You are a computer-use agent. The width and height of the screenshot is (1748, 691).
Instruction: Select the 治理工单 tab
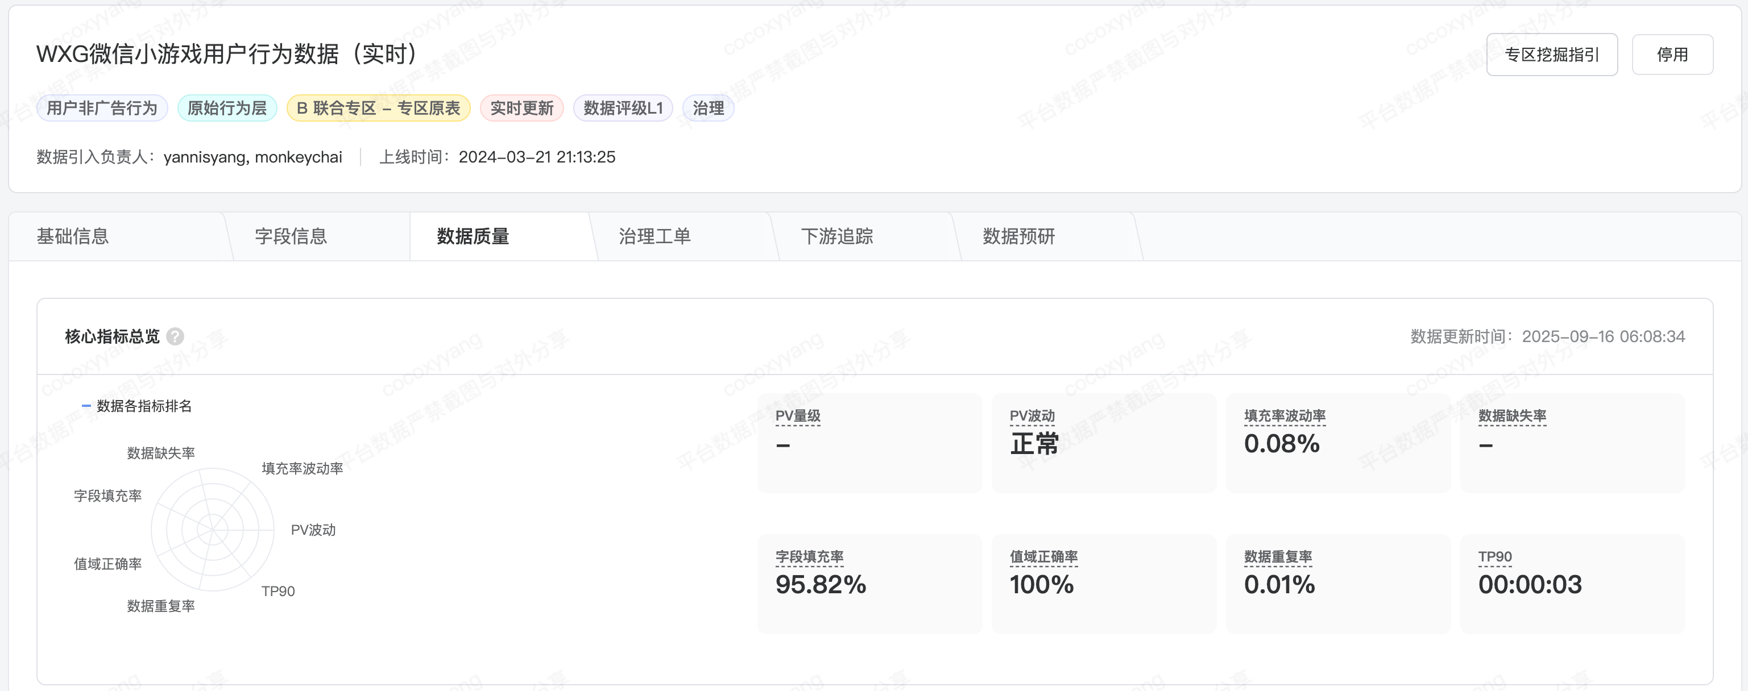click(654, 236)
